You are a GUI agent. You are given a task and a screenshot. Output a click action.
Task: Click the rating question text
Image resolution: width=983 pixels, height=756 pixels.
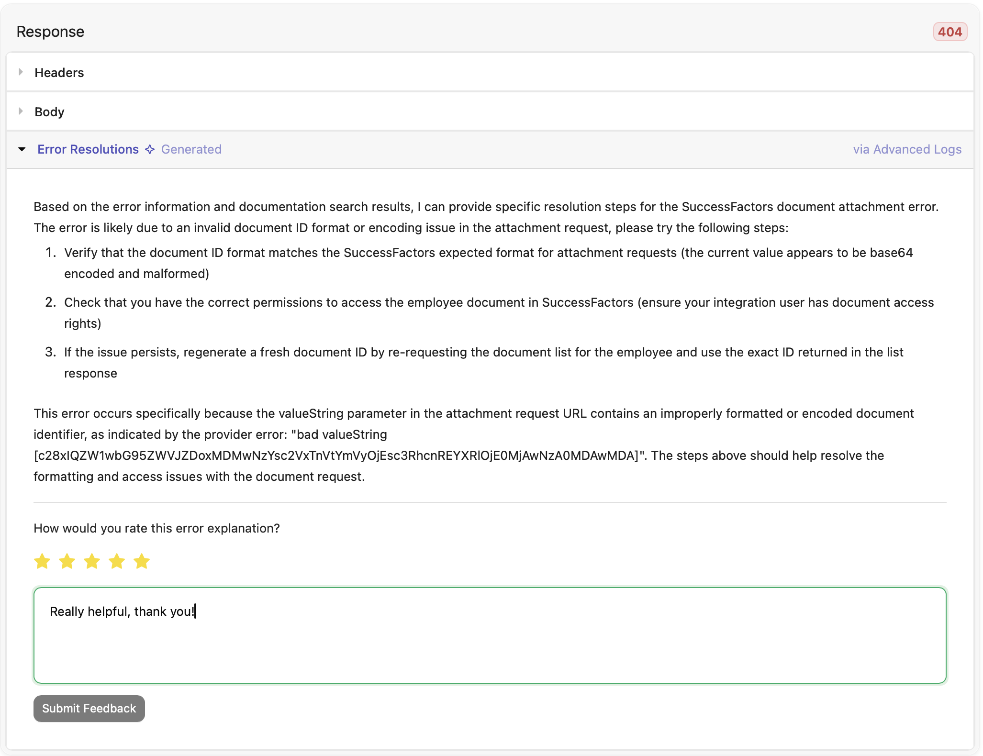(x=156, y=528)
